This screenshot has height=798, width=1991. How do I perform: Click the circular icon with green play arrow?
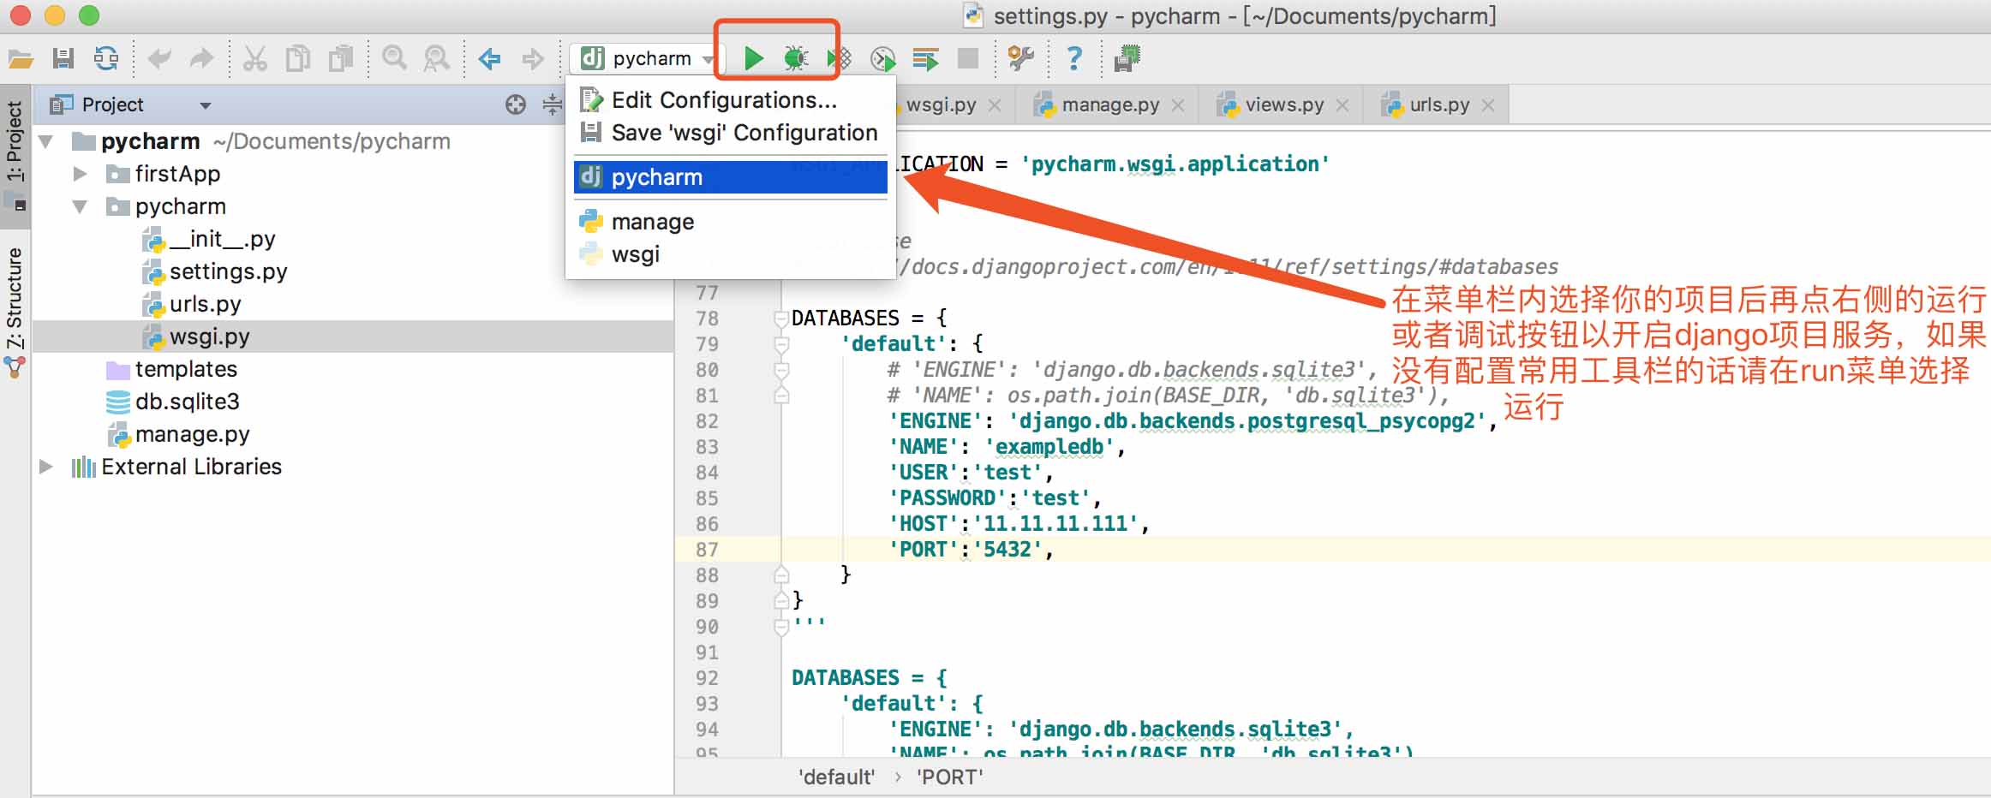(882, 59)
